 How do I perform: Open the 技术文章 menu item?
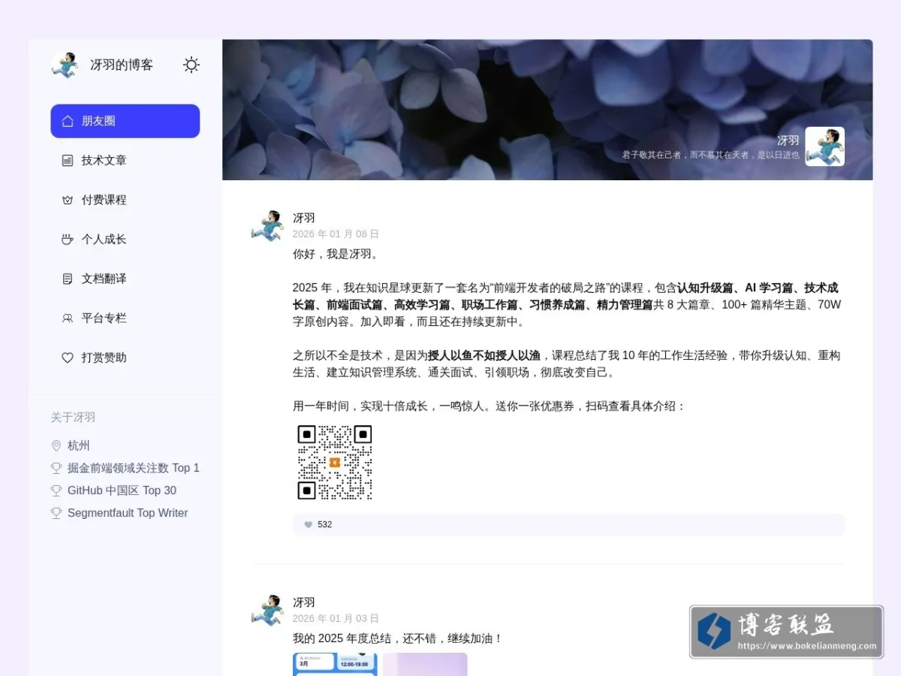point(125,160)
